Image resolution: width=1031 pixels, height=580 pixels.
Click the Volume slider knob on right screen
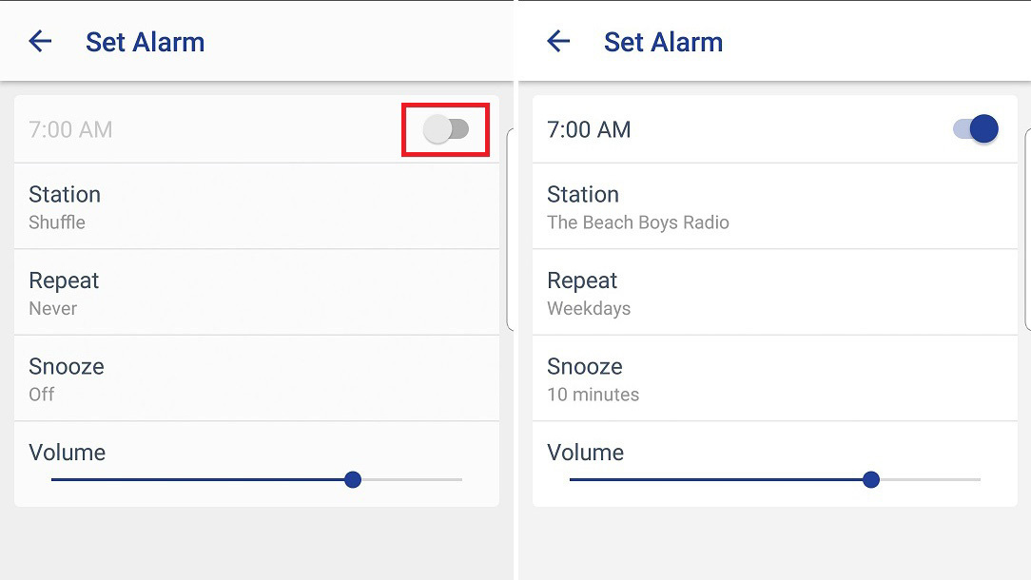point(871,479)
